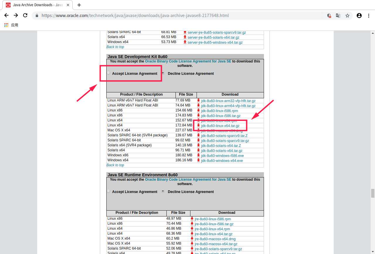Click download arrow icon for jdk-8u60-windows-x64.exe
The height and width of the screenshot is (254, 375).
pyautogui.click(x=199, y=160)
